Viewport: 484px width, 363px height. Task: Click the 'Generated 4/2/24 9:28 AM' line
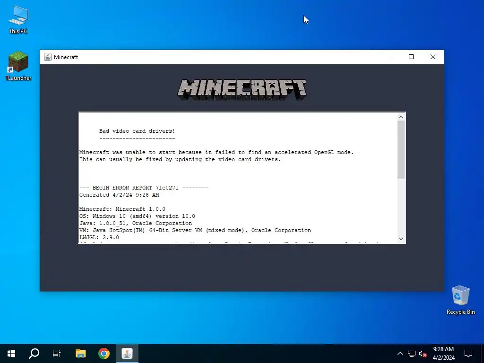click(x=119, y=195)
